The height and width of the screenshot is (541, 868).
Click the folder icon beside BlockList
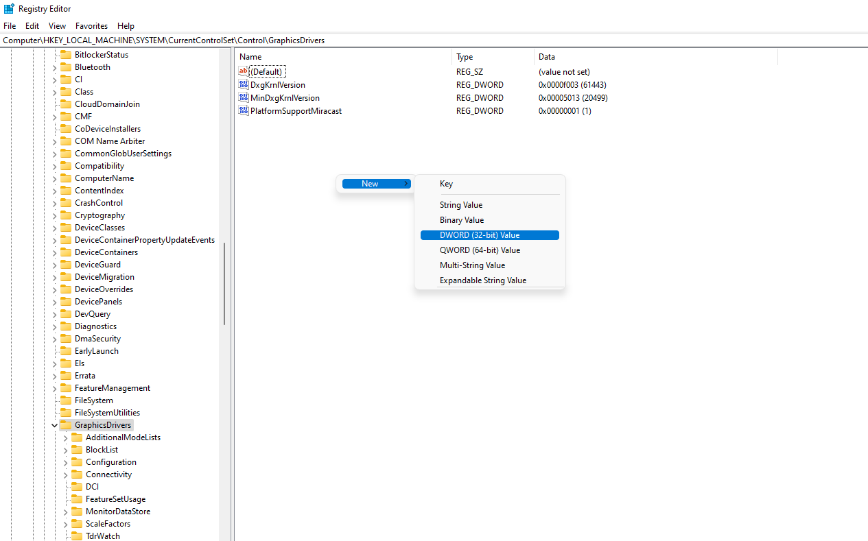pyautogui.click(x=77, y=450)
